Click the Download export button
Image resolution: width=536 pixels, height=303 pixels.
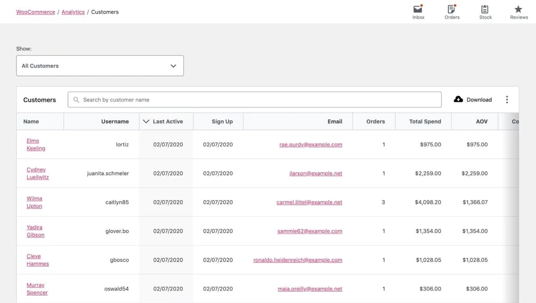click(x=479, y=99)
